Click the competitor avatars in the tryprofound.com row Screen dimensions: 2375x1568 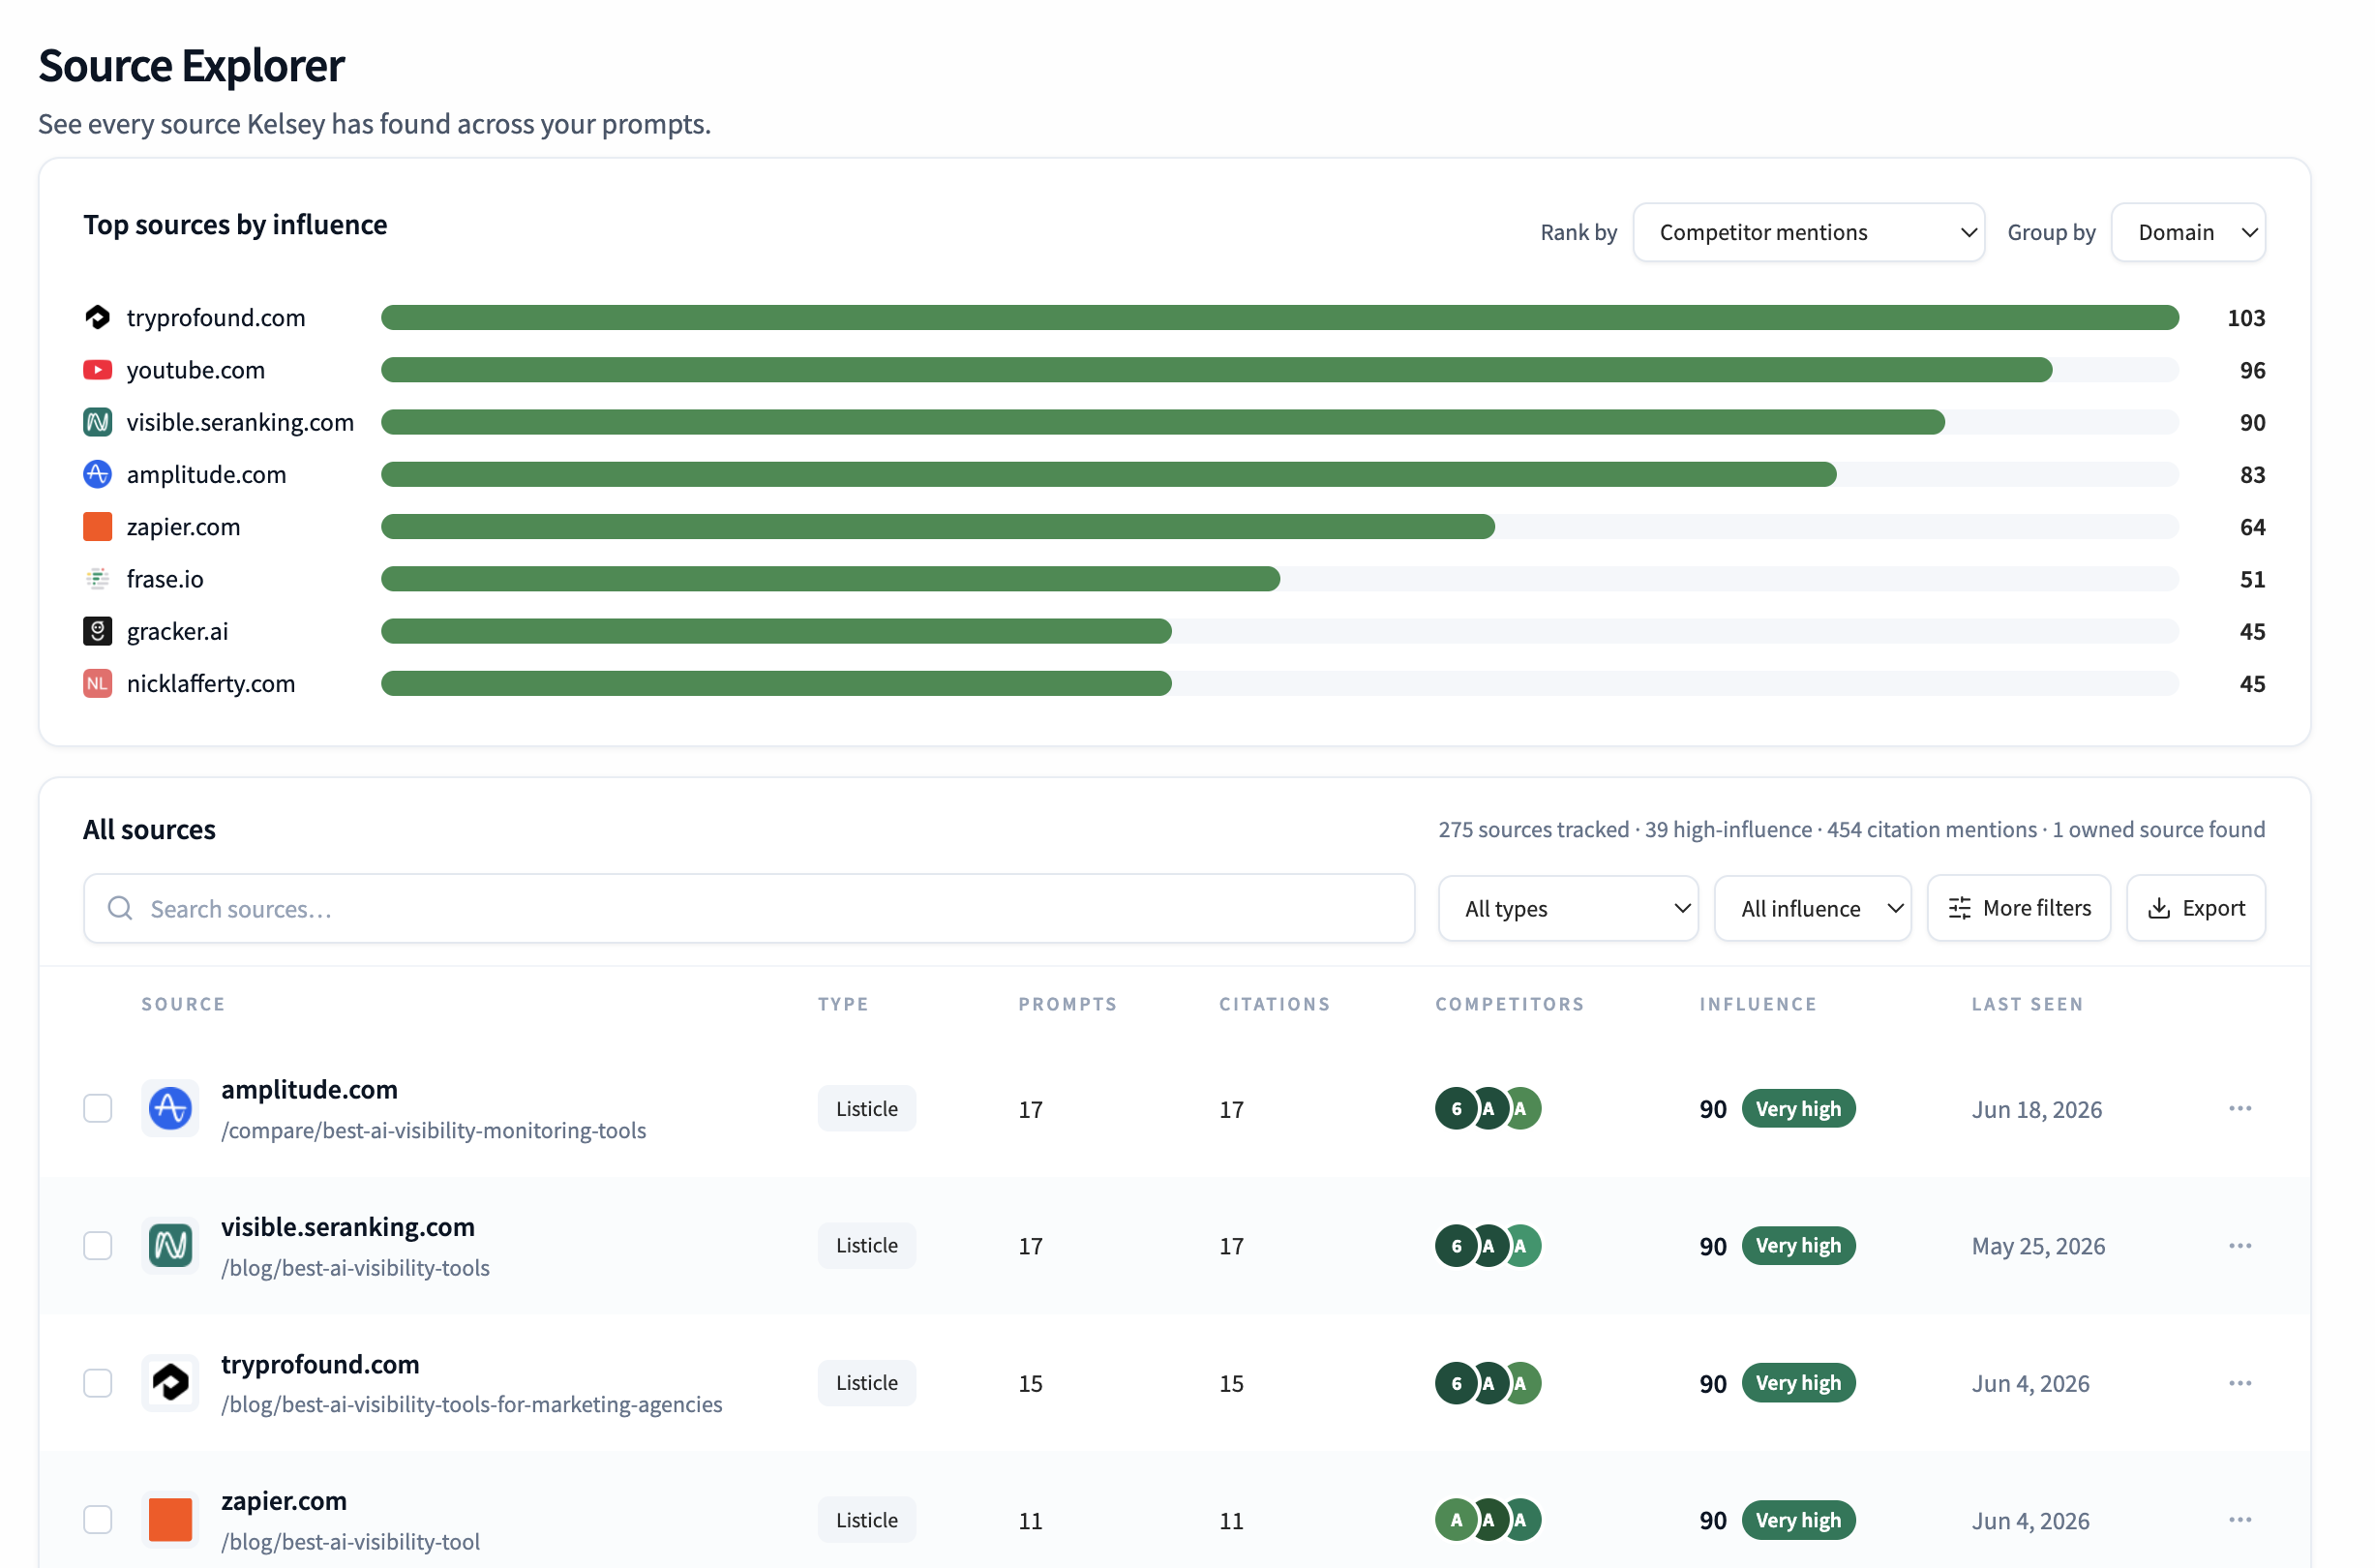tap(1488, 1383)
